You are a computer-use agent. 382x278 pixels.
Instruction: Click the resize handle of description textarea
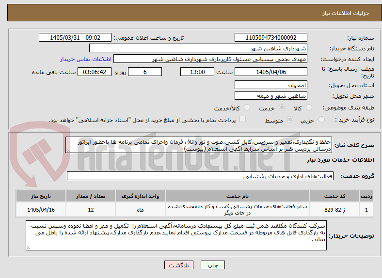[68, 151]
